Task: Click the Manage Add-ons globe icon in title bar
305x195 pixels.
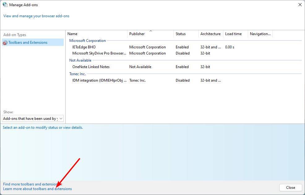Action: [x=5, y=5]
